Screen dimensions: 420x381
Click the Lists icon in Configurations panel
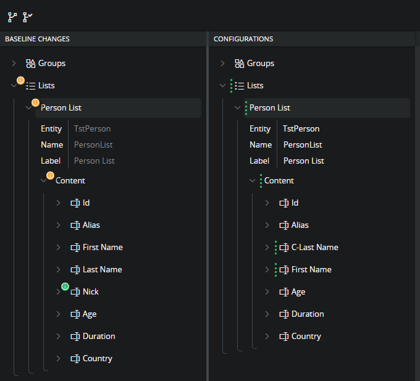click(240, 86)
